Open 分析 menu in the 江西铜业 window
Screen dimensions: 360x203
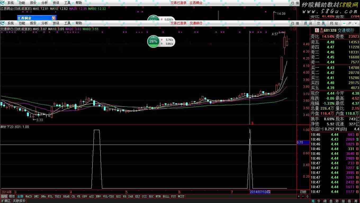[45, 3]
